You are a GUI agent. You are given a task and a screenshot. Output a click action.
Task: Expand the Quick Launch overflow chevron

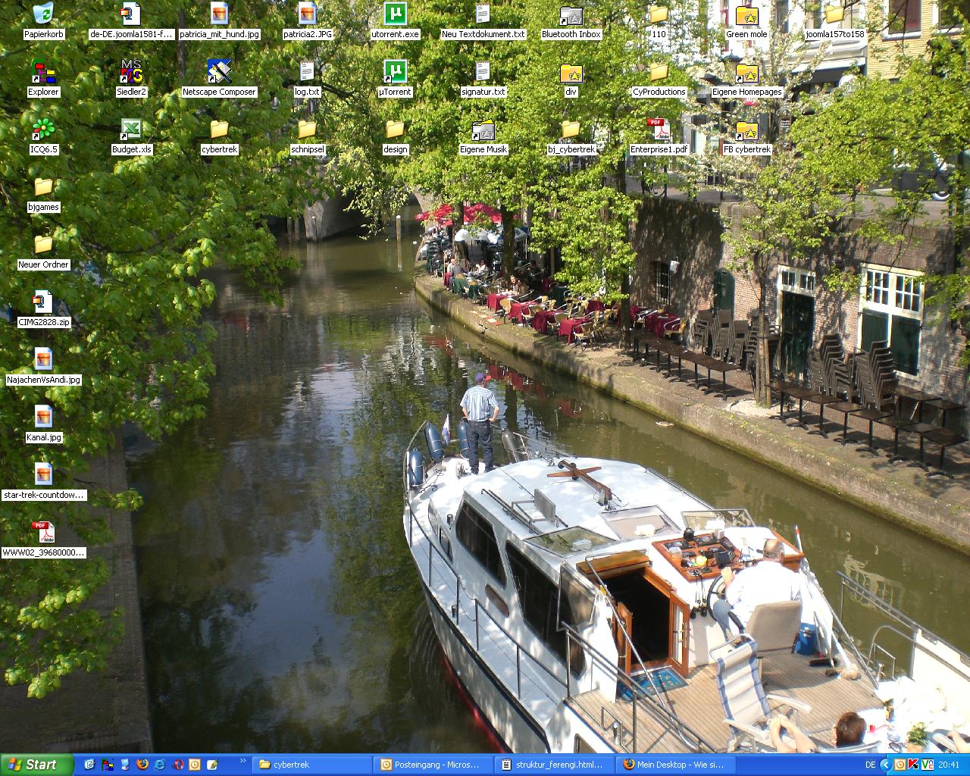(242, 761)
